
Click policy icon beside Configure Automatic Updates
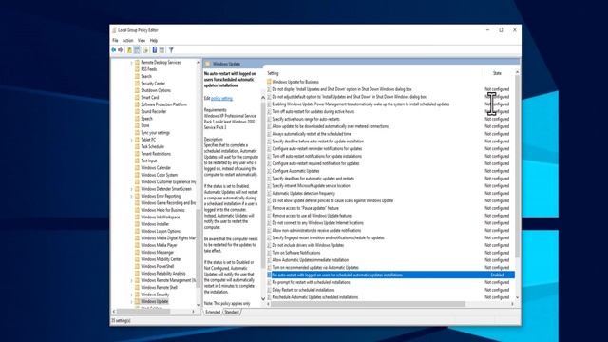(269, 171)
